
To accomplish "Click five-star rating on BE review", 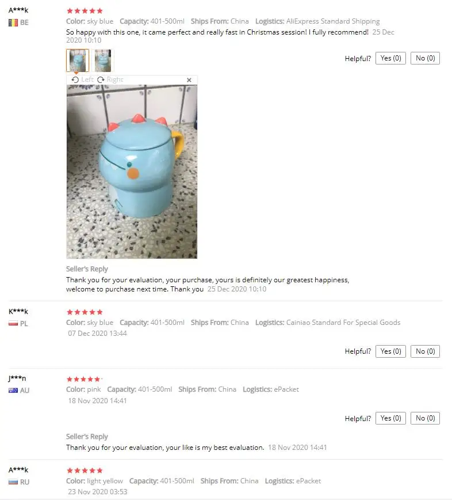I will point(85,11).
